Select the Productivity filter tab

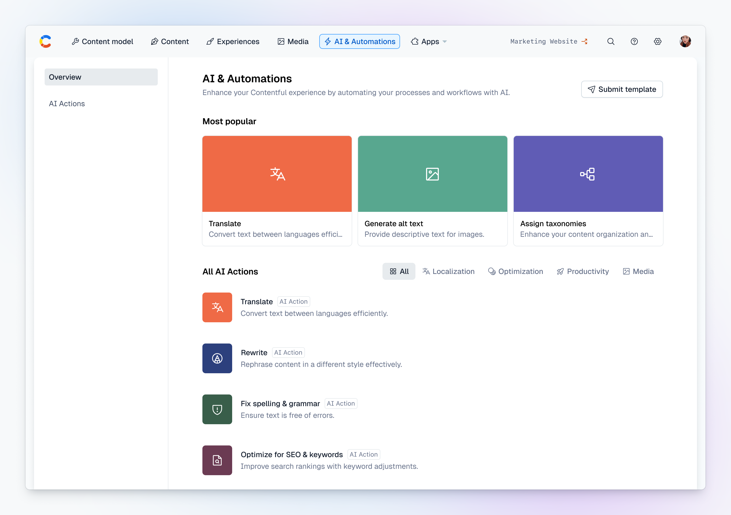point(583,271)
